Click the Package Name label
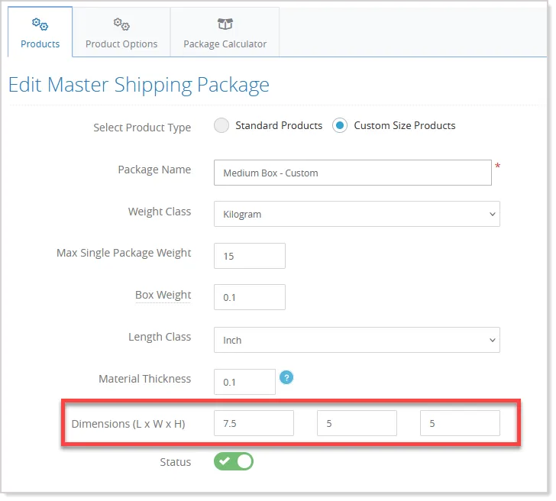 154,170
